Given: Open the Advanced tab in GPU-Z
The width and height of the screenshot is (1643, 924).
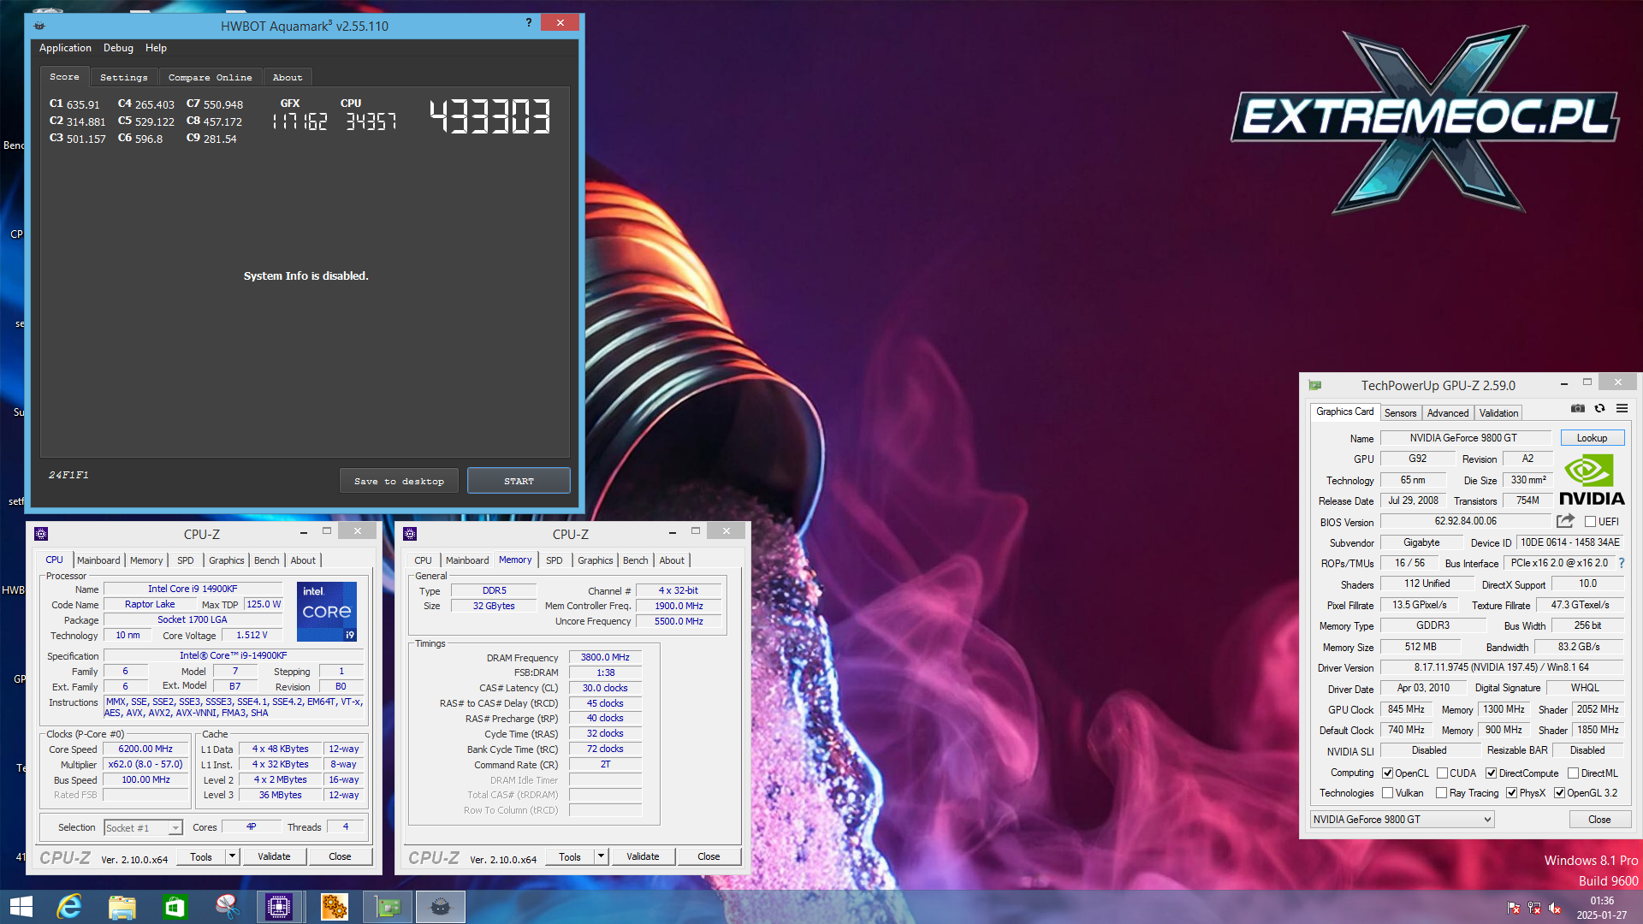Looking at the screenshot, I should pyautogui.click(x=1448, y=412).
